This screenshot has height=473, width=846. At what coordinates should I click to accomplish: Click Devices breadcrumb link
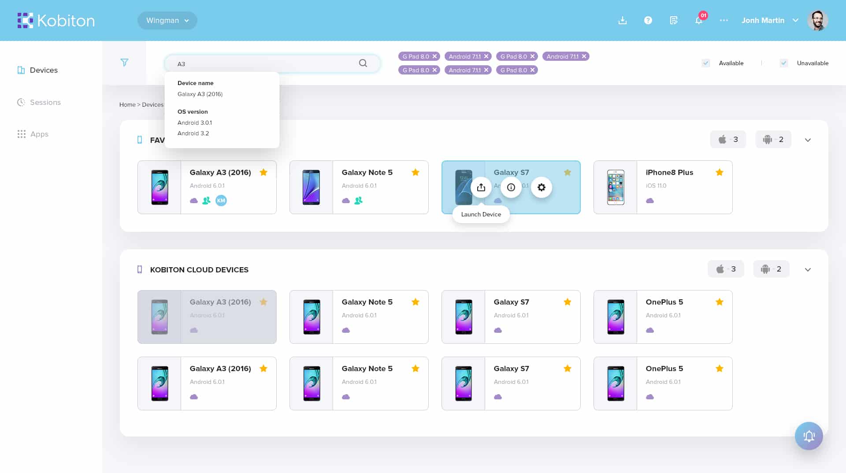point(152,104)
